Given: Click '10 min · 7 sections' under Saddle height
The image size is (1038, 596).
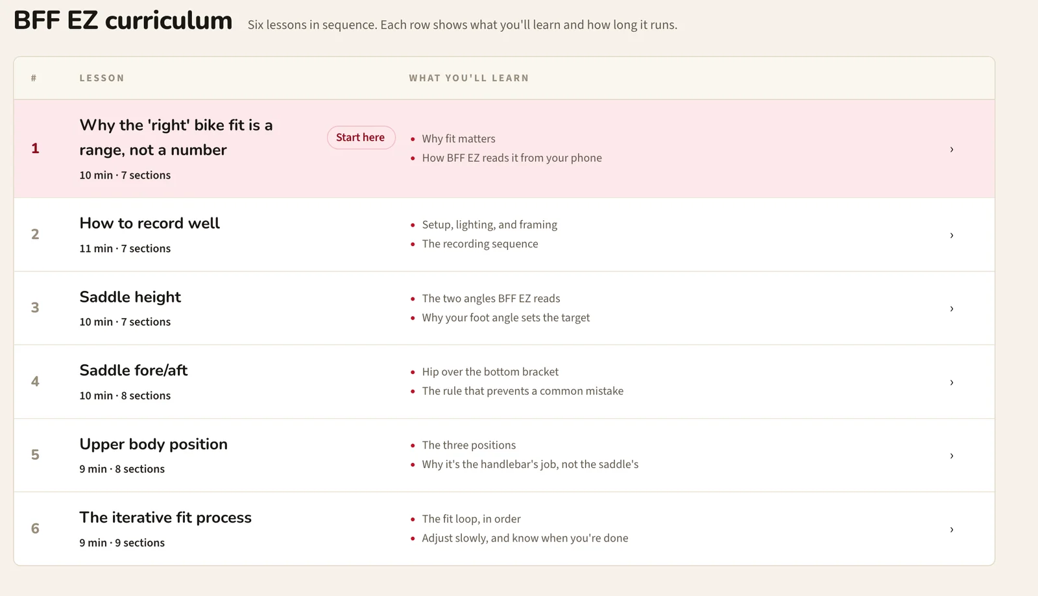Looking at the screenshot, I should (125, 322).
